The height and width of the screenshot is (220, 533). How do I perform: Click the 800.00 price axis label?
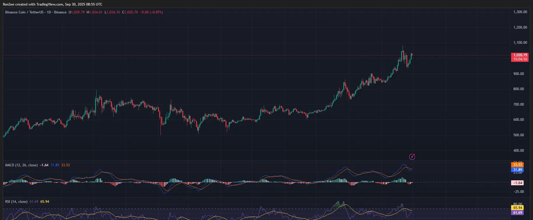click(519, 89)
